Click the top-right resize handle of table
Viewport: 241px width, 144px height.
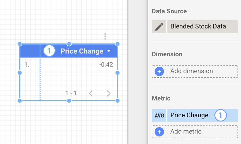118,44
